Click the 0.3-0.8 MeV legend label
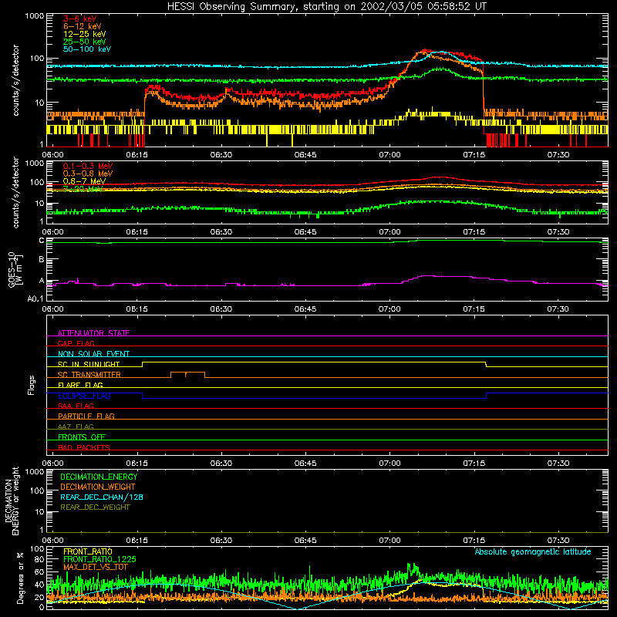The height and width of the screenshot is (617, 617). [x=88, y=174]
